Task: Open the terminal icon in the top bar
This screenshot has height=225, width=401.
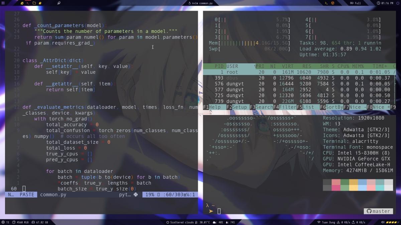Action: click(27, 3)
